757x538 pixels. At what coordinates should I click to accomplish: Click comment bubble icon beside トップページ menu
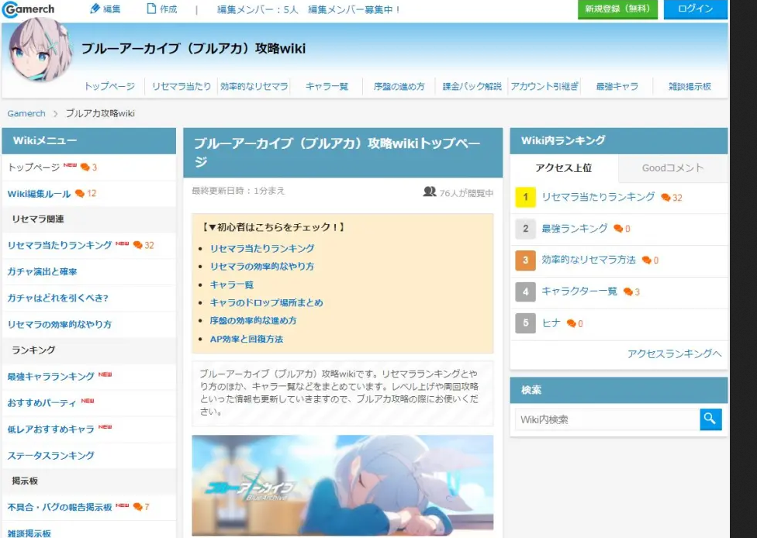tap(85, 167)
